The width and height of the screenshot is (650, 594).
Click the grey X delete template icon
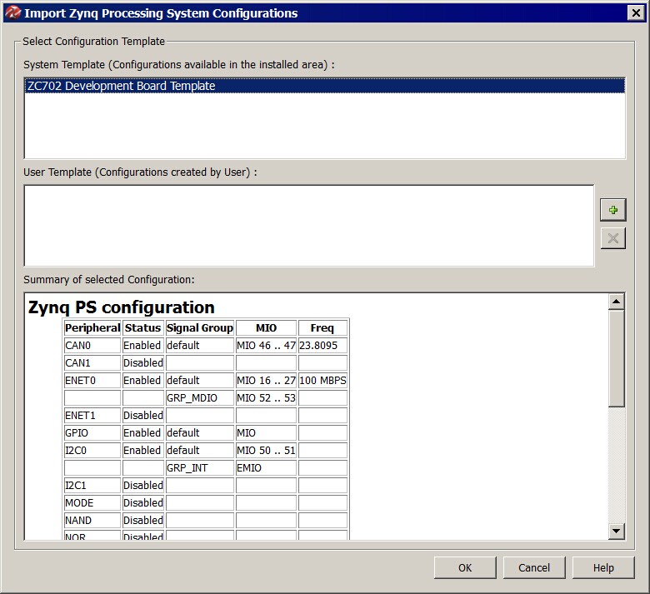click(613, 238)
